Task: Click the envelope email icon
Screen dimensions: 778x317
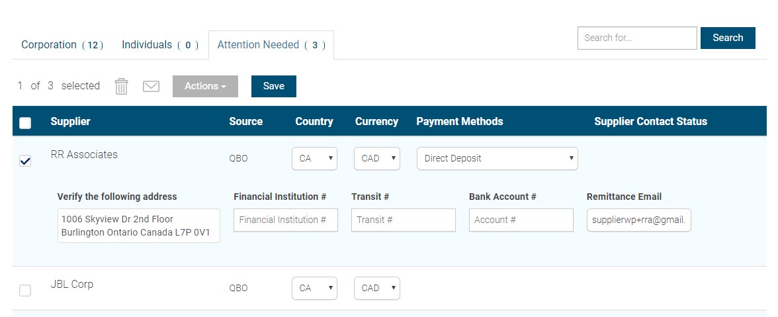Action: point(151,86)
